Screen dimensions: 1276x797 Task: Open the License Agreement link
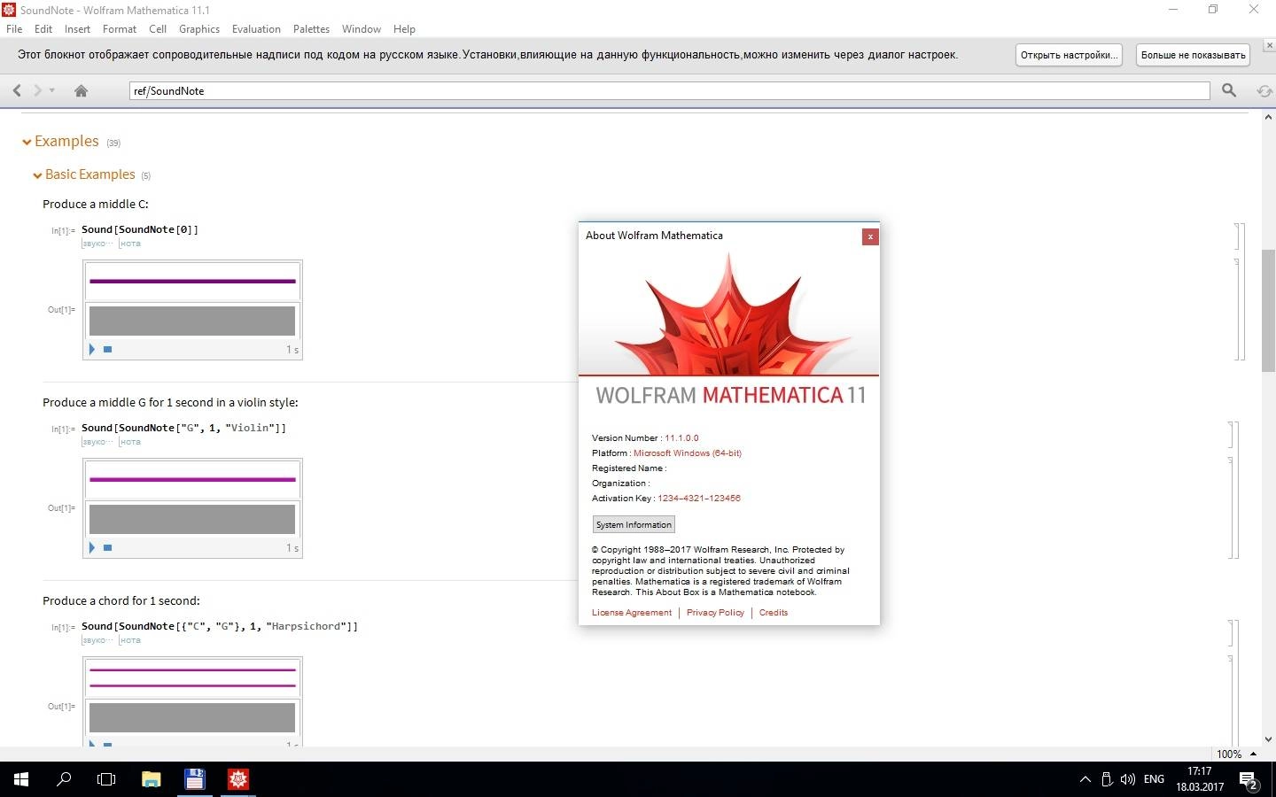click(632, 613)
